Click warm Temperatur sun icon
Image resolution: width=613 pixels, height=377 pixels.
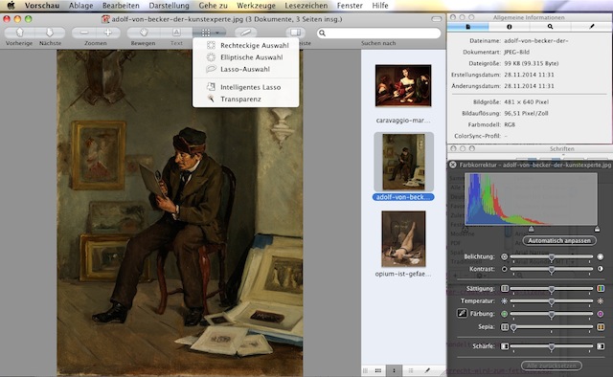601,300
